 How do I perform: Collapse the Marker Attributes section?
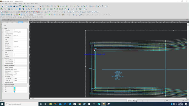(3, 66)
